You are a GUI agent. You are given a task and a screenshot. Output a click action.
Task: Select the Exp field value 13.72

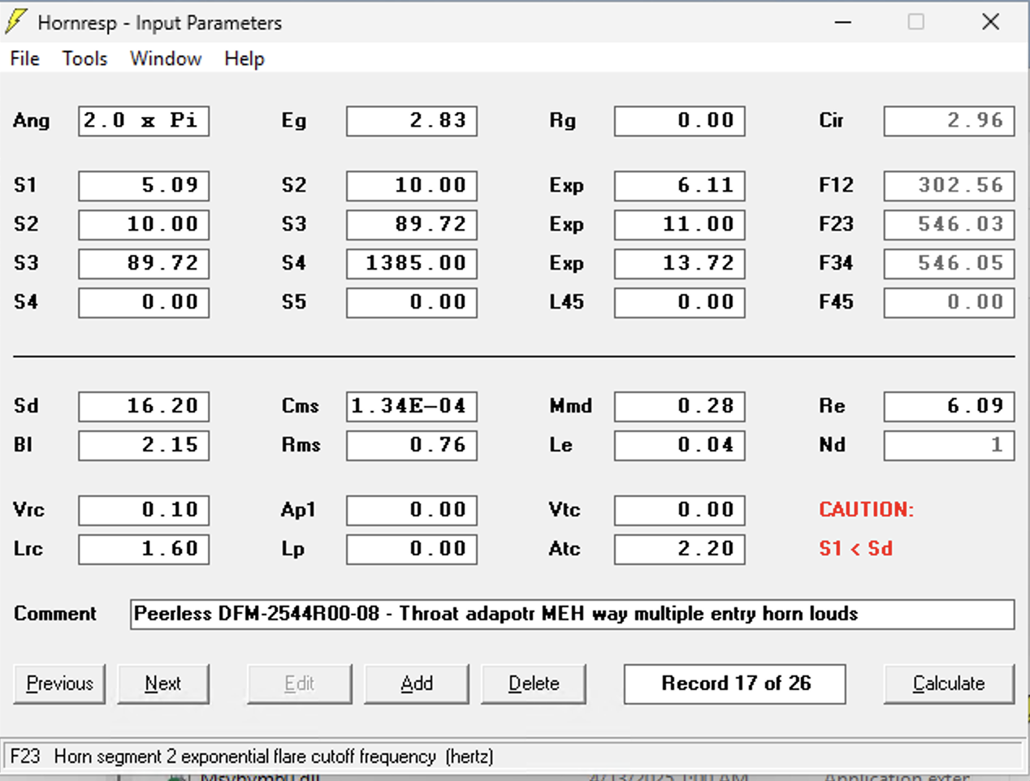pyautogui.click(x=680, y=264)
